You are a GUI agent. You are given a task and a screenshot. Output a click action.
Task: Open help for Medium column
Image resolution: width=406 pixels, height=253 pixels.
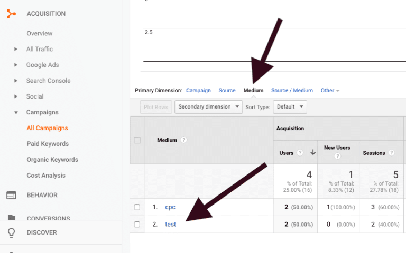[x=183, y=140]
